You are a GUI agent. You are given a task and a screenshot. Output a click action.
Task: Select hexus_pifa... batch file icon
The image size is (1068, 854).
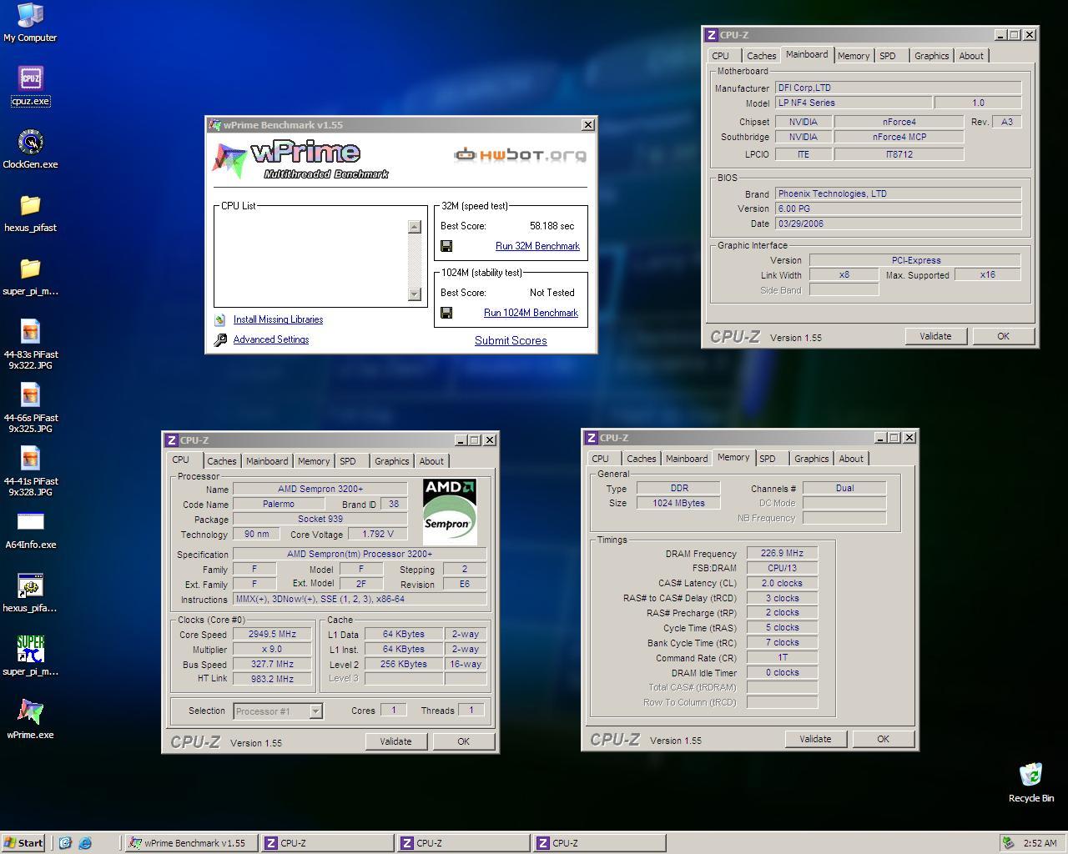pos(30,593)
